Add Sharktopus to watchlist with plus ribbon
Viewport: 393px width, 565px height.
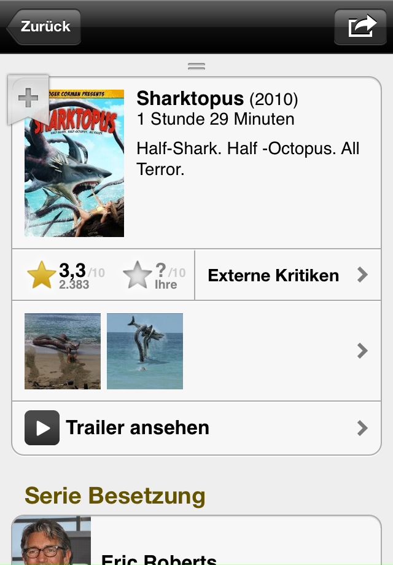coord(28,99)
